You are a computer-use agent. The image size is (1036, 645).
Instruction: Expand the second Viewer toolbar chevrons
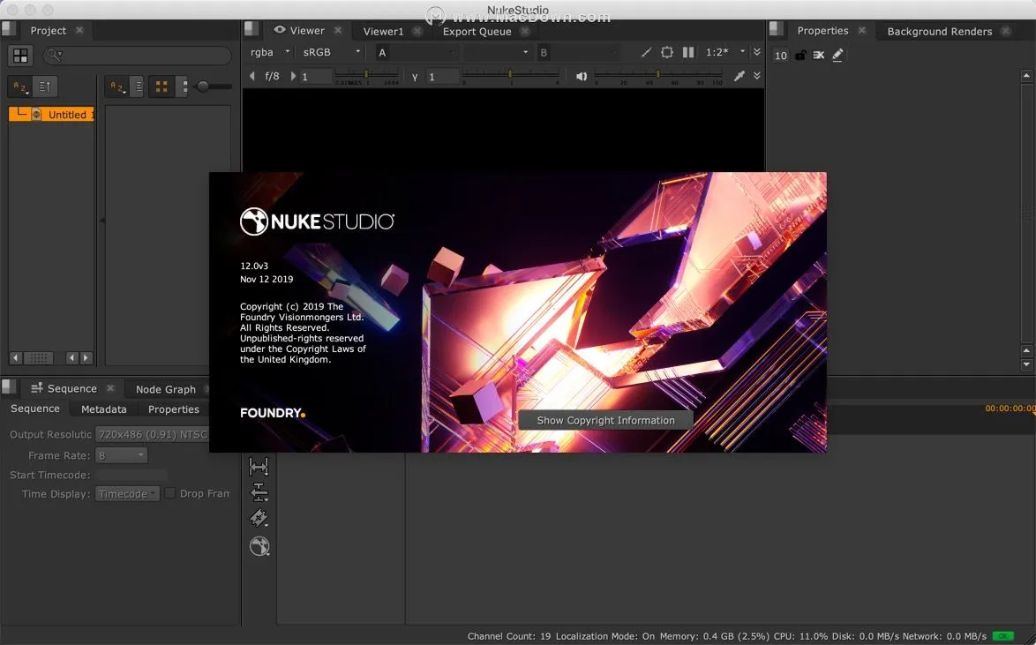757,76
